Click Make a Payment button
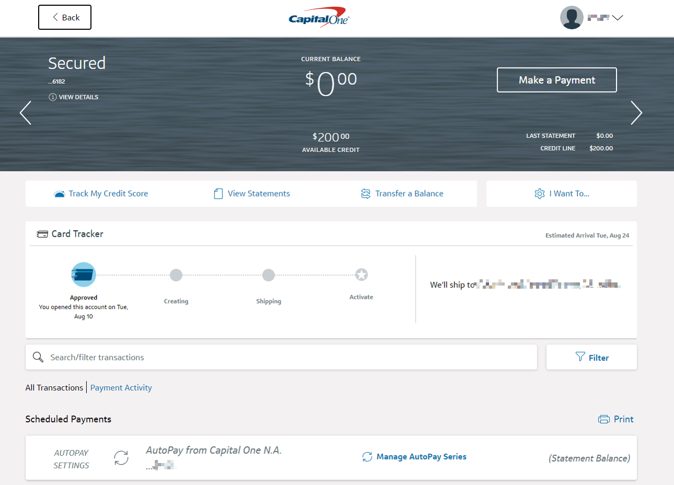Screen dimensions: 674x485 pos(557,80)
